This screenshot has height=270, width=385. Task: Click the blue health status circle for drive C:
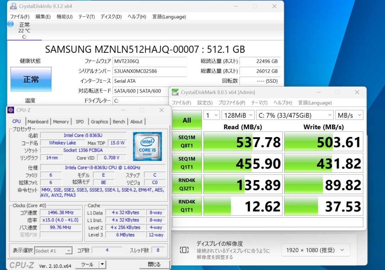[x=11, y=24]
